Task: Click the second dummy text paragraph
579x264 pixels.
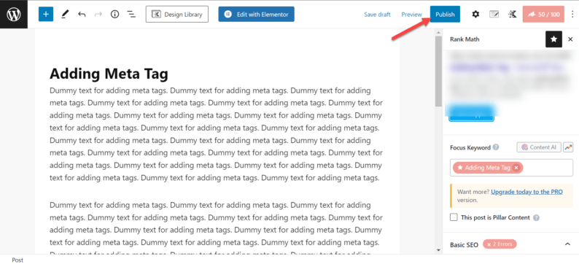Action: click(216, 228)
